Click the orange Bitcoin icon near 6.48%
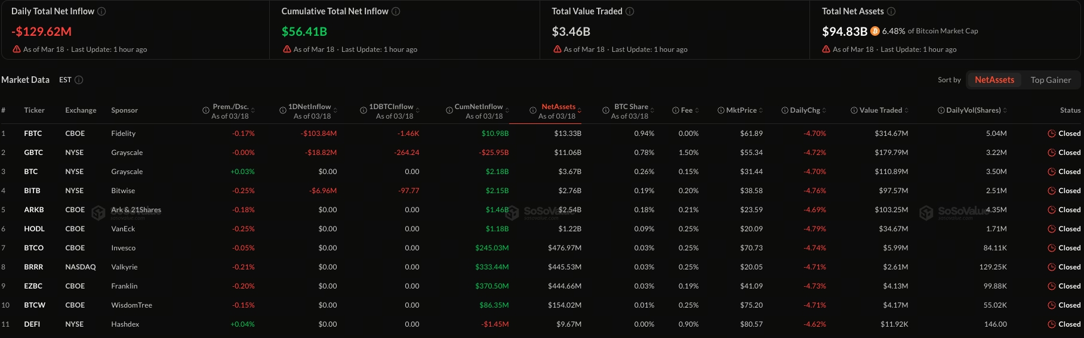 click(875, 31)
